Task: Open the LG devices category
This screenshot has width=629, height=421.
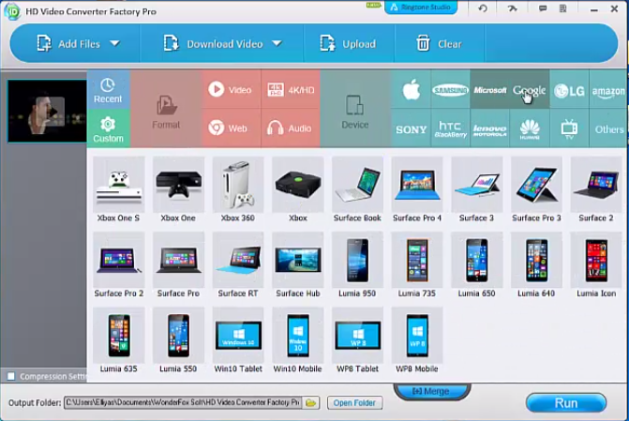Action: [x=569, y=89]
